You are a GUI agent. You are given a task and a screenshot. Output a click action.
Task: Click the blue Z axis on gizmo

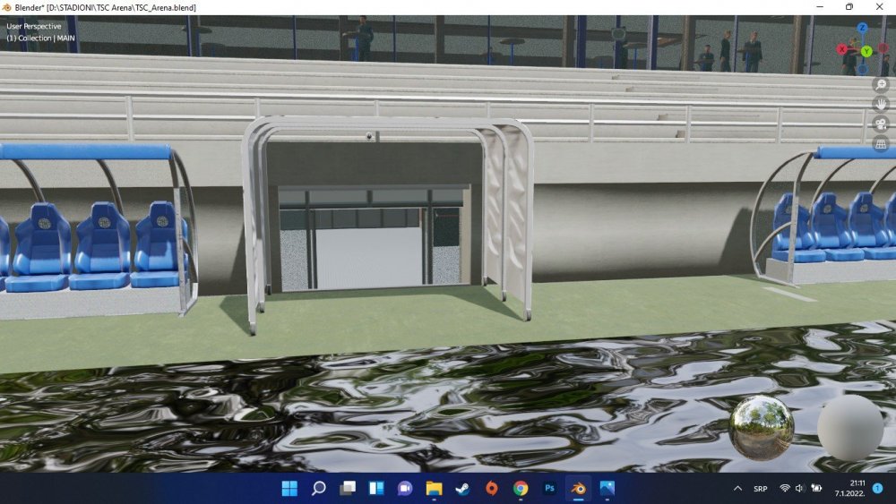tap(863, 29)
